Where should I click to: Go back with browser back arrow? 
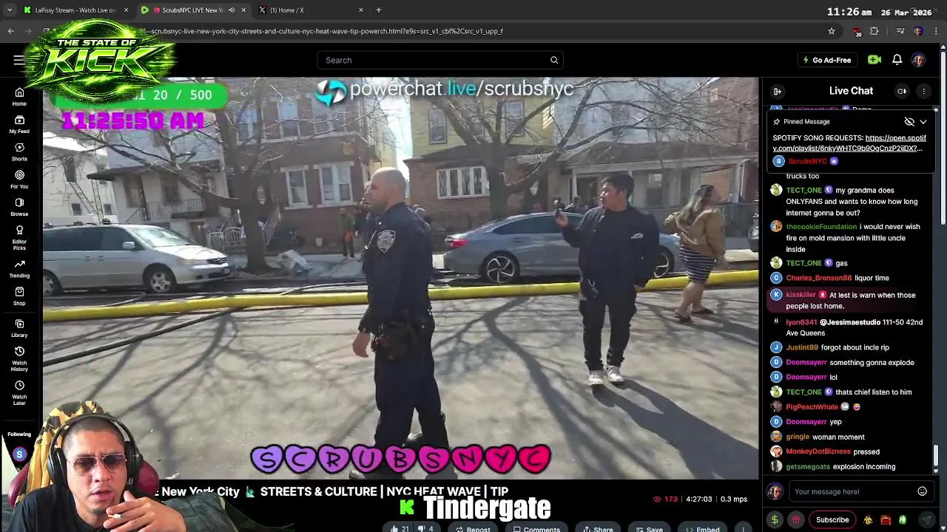coord(10,31)
